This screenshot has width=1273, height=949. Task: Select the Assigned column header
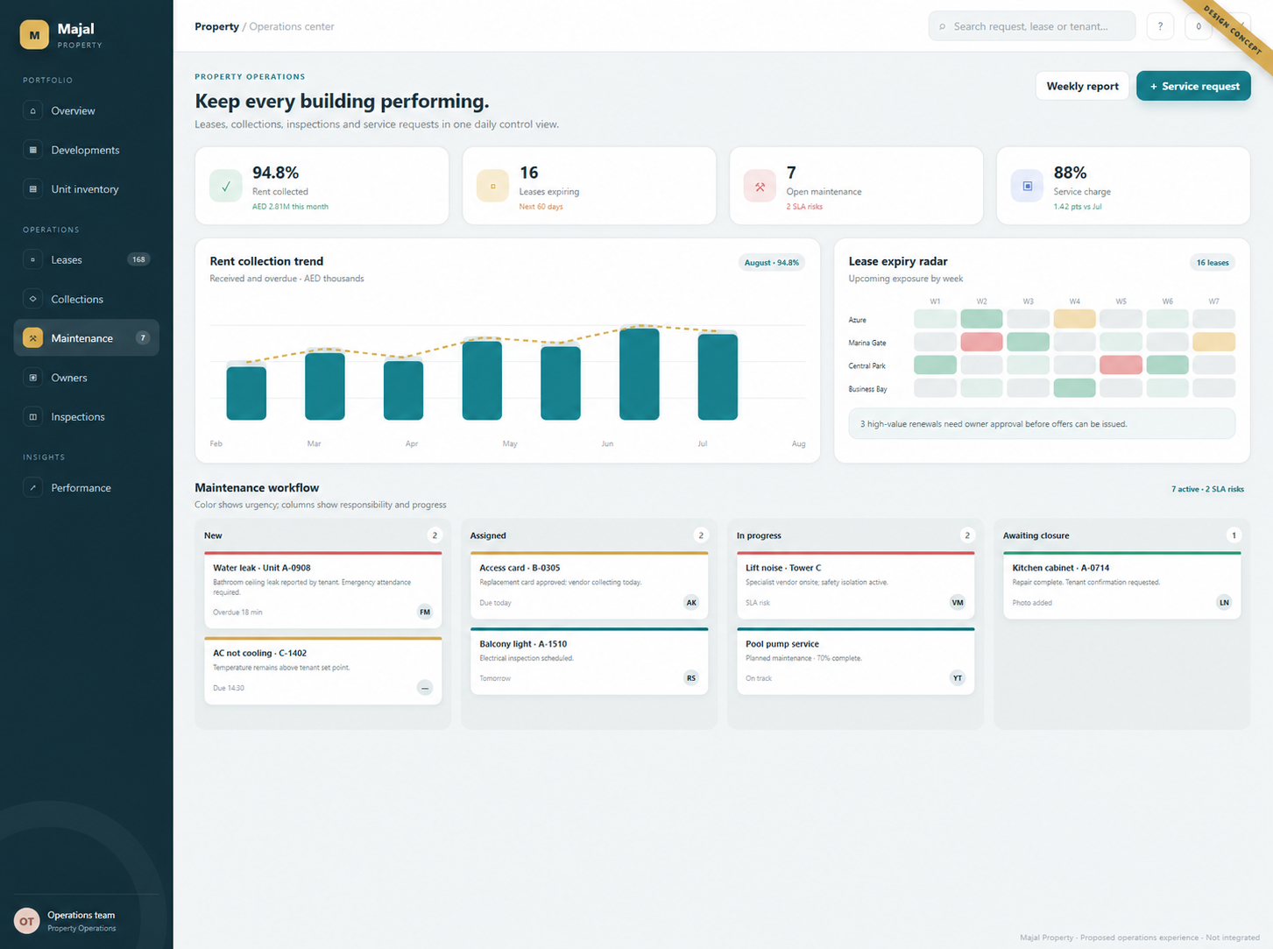[x=488, y=535]
